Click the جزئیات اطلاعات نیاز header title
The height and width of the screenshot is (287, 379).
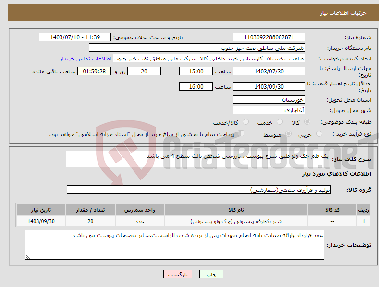tap(343, 13)
